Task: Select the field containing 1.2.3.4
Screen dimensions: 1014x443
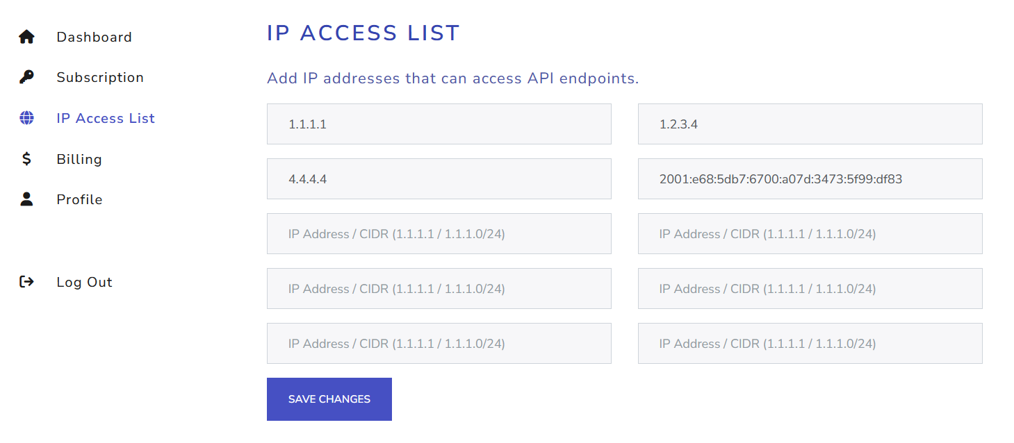Action: 810,124
